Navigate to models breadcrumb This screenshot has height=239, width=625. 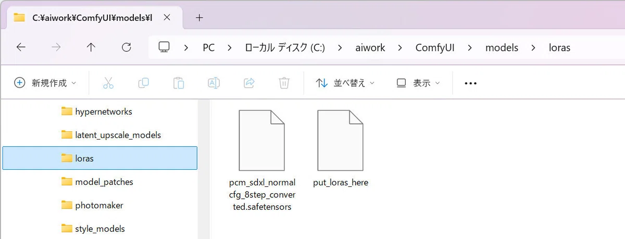pos(502,48)
